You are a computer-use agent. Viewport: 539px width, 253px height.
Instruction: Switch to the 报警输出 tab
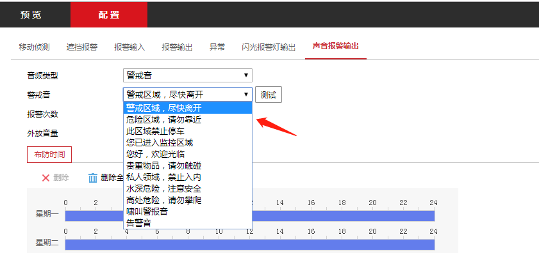[177, 47]
